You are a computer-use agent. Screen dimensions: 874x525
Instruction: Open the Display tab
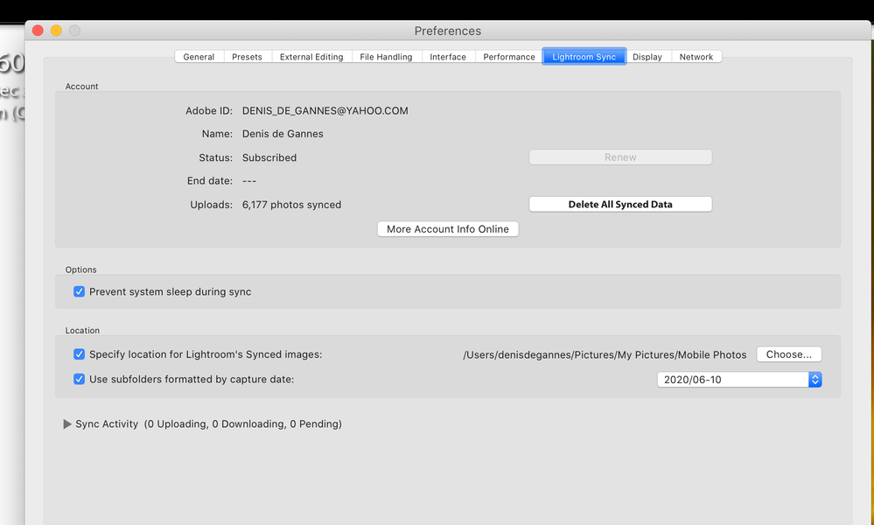(647, 57)
